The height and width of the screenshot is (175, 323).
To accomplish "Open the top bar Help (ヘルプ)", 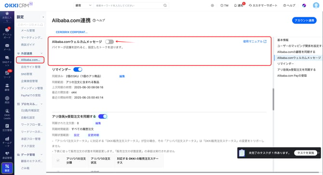I will pos(289,6).
